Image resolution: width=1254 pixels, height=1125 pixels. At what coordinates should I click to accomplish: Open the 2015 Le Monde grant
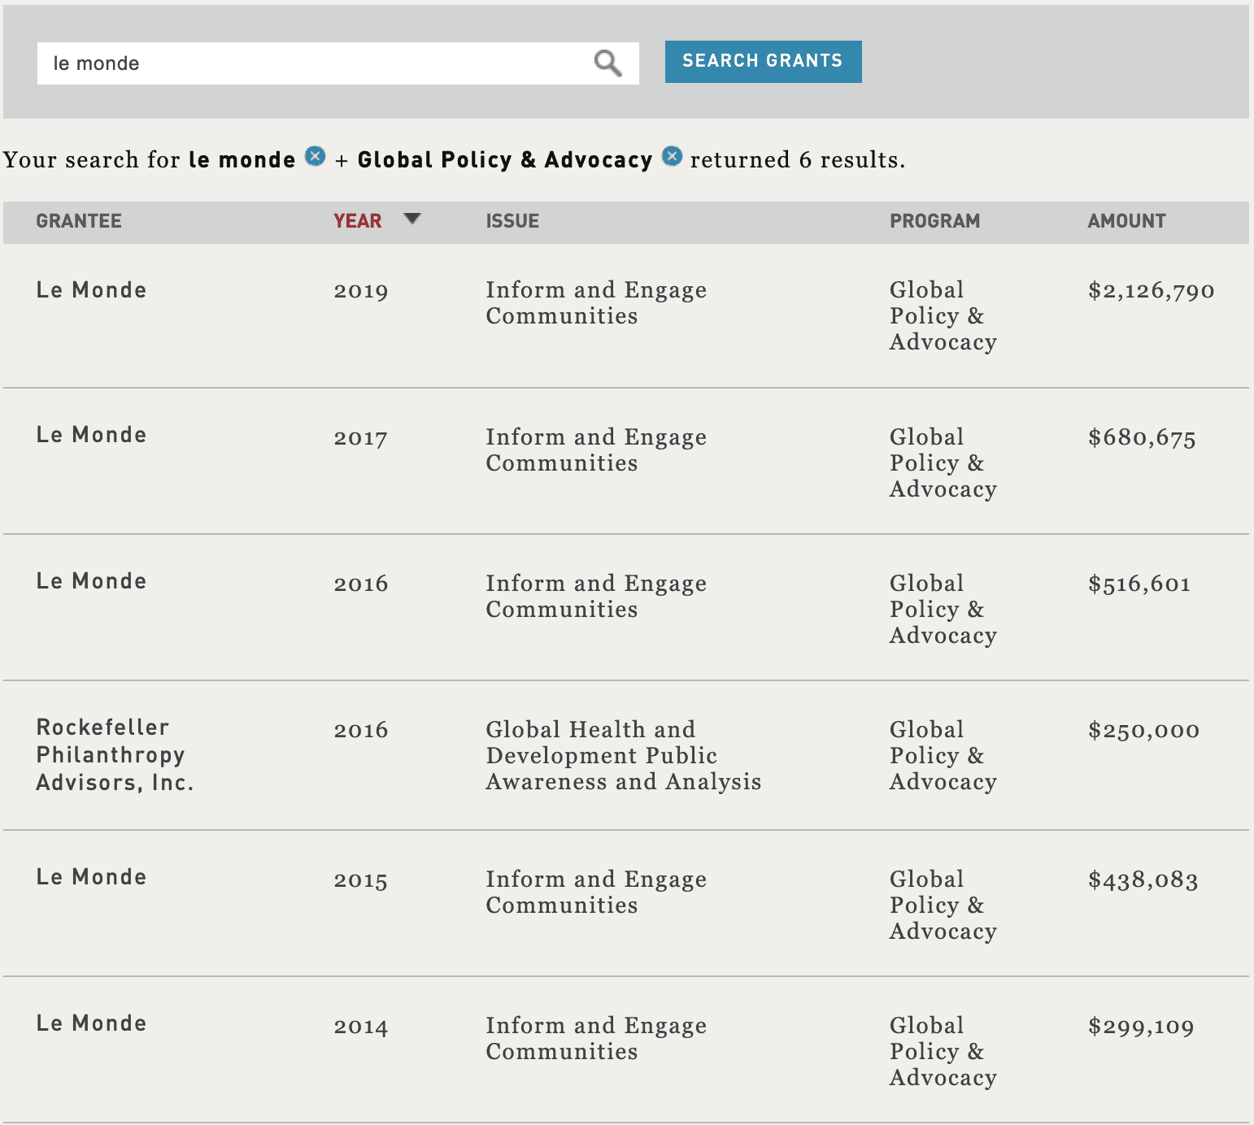(91, 877)
